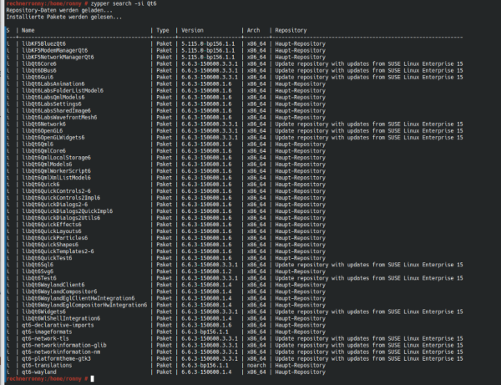Click the libQt6QuickTemplates2-6 name
Viewport: 501px width, 385px height.
[x=58, y=251]
